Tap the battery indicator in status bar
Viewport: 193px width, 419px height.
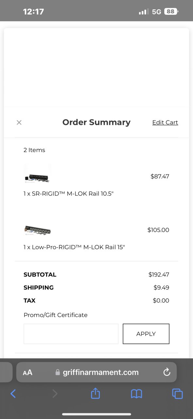171,11
